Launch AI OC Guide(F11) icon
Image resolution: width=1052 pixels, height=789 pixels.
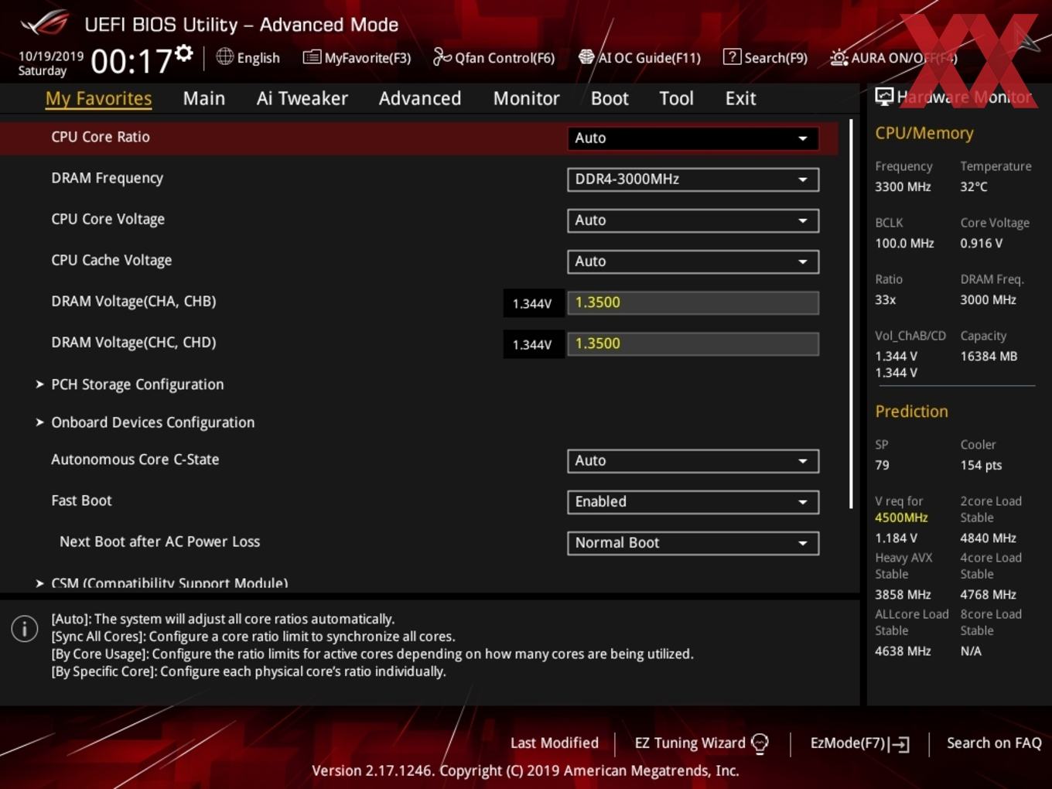pos(586,56)
